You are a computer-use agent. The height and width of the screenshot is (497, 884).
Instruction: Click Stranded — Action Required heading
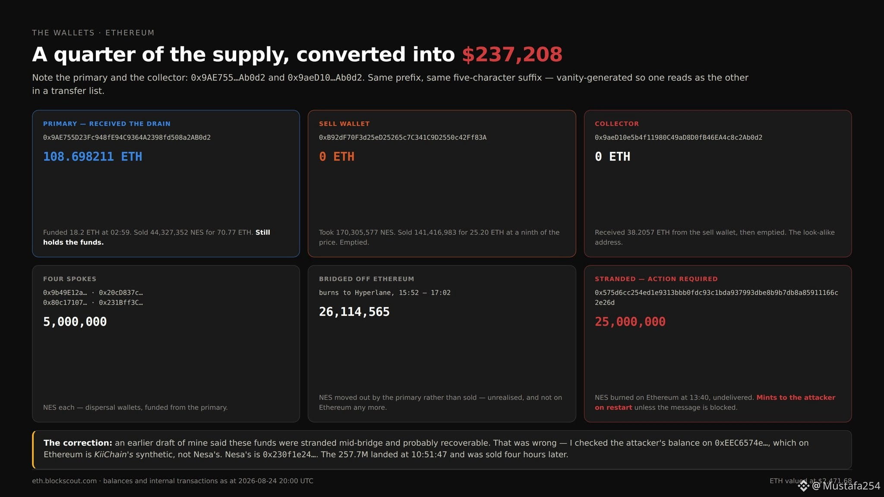tap(656, 279)
